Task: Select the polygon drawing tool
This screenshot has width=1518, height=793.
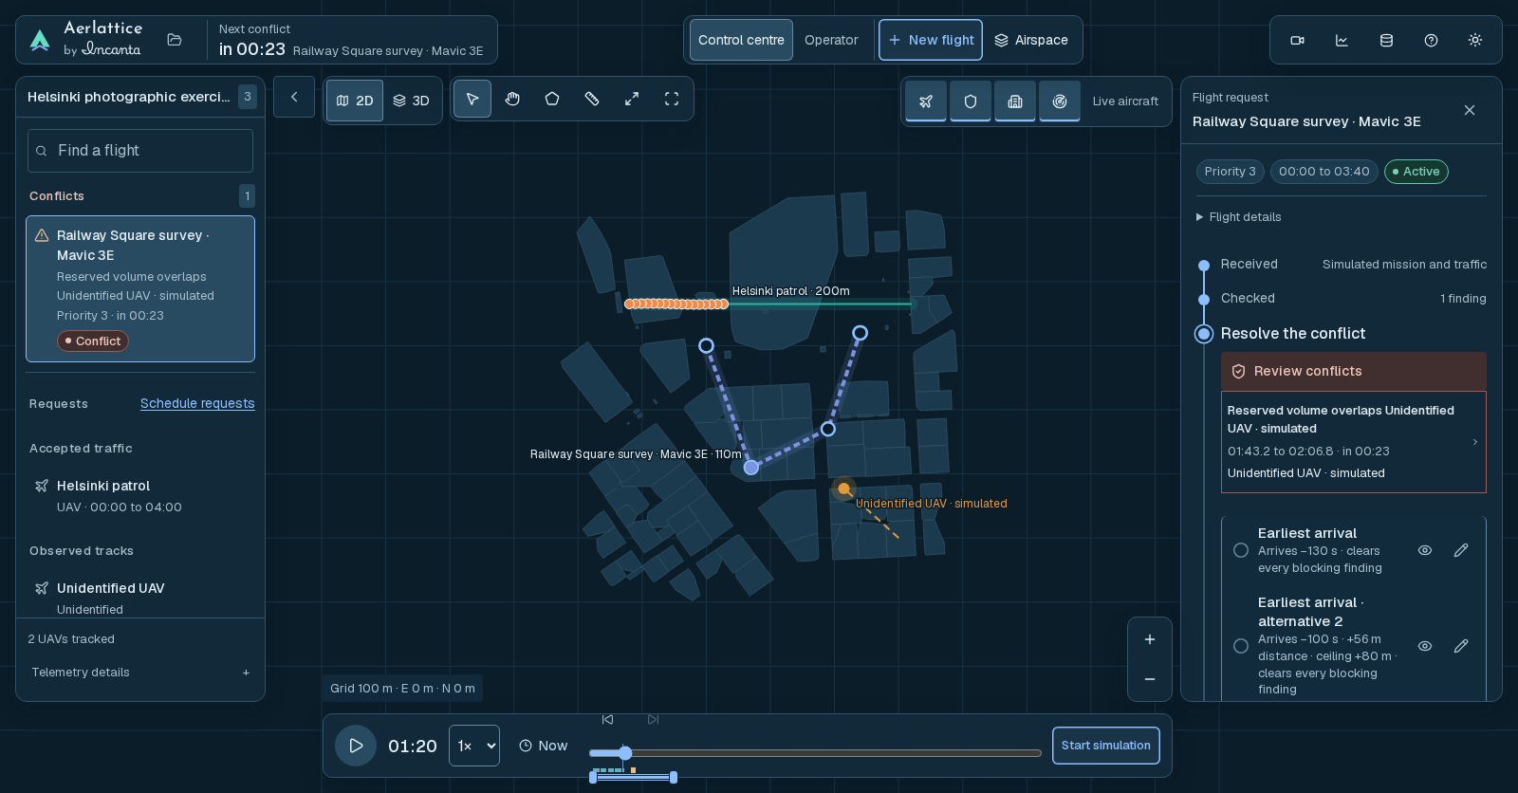Action: 552,99
